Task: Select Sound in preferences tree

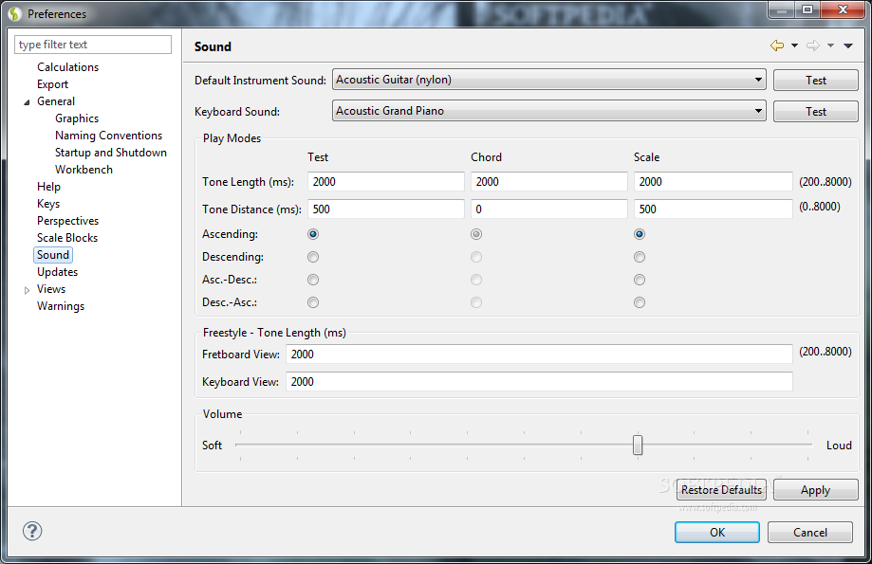Action: (53, 255)
